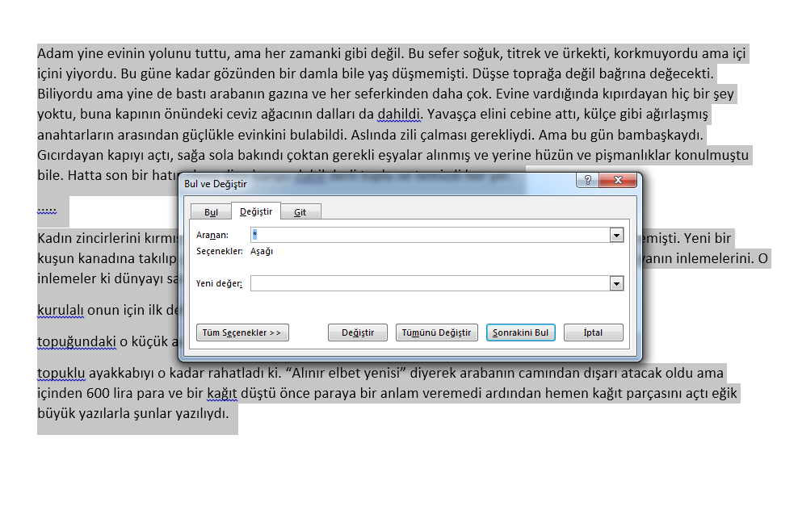Click the underlined word kurulalı
Screen dimensions: 798x531
[61, 310]
